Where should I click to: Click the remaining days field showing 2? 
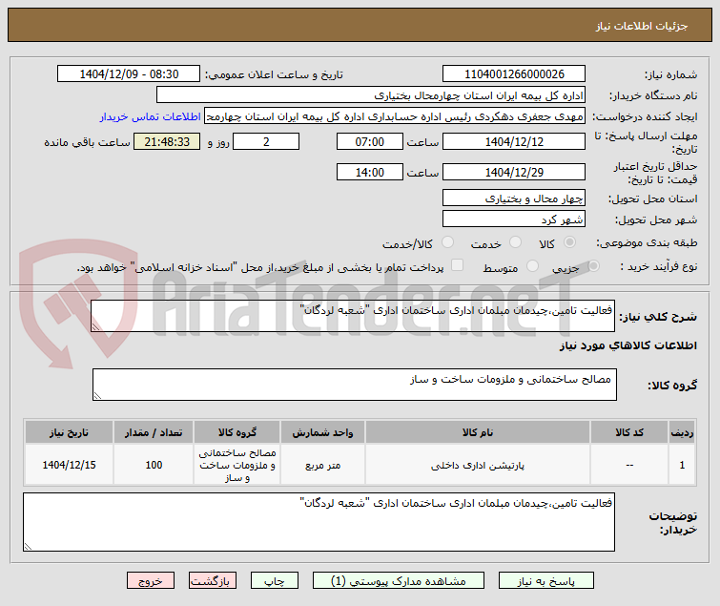[266, 141]
